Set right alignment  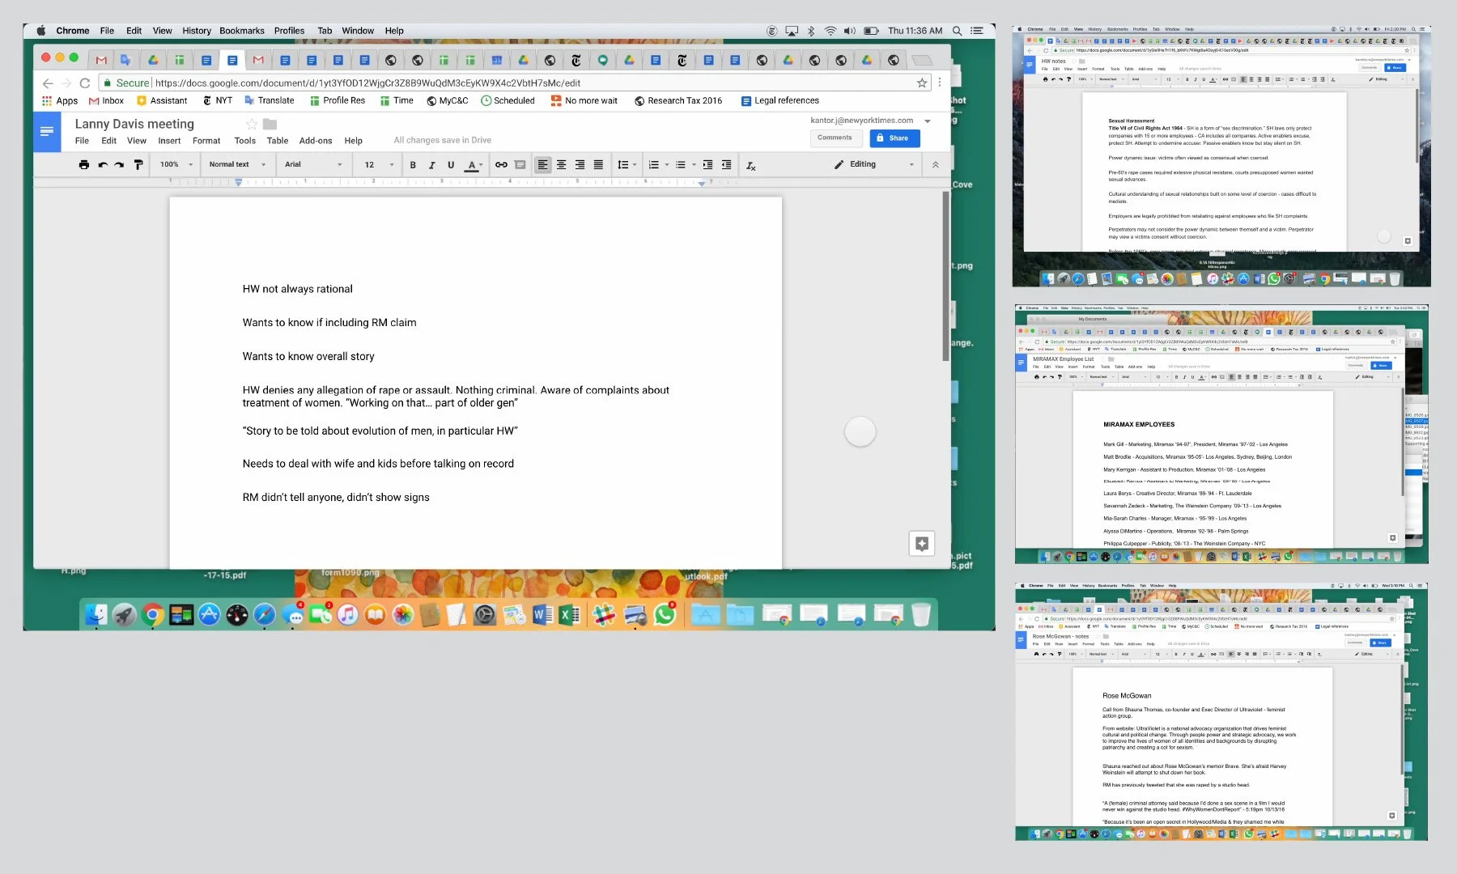[x=580, y=164]
